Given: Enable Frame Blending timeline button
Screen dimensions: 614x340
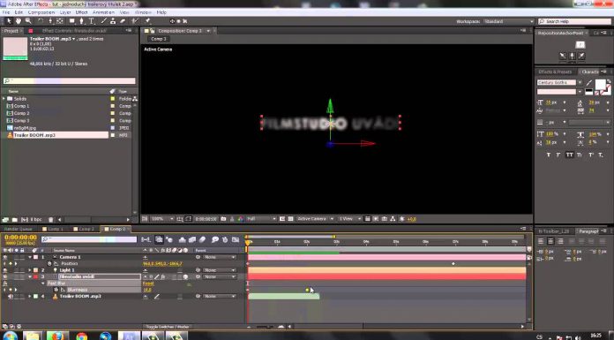Looking at the screenshot, I should 192,239.
